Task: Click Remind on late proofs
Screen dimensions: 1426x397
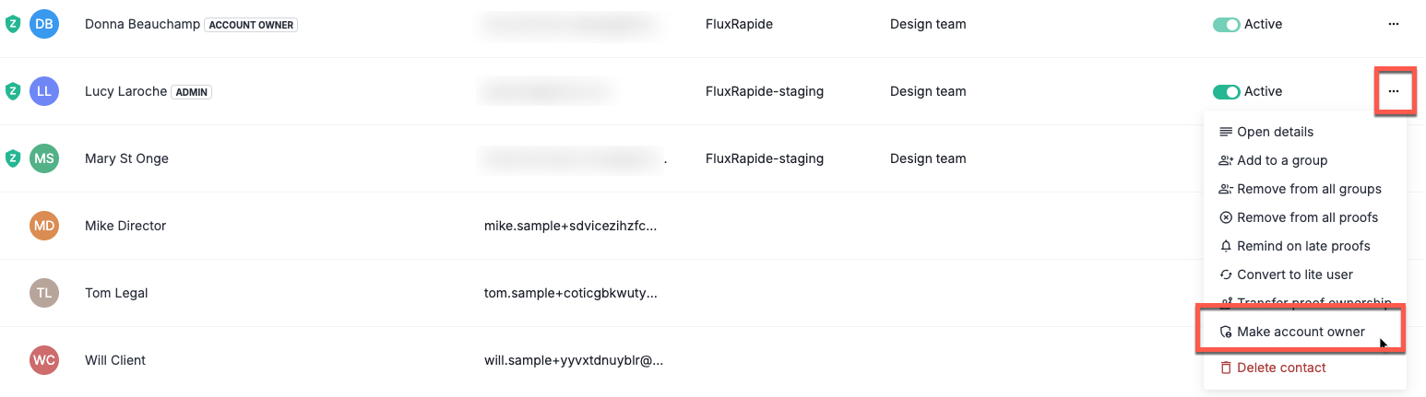Action: [x=1302, y=246]
